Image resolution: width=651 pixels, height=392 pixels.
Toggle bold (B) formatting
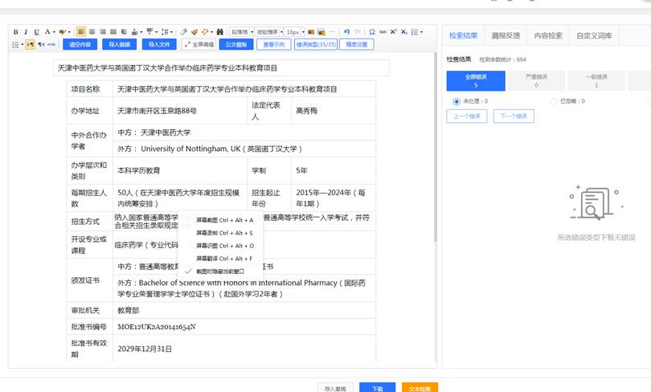(x=16, y=32)
